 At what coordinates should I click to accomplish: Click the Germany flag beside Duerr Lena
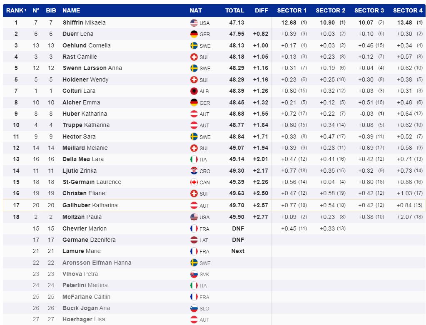pos(194,34)
